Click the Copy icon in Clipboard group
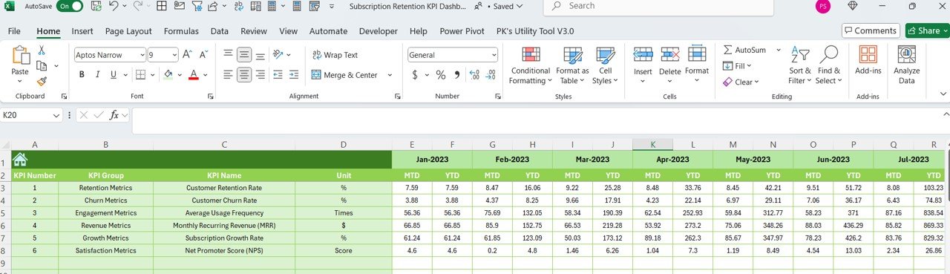This screenshot has width=950, height=274. click(42, 66)
